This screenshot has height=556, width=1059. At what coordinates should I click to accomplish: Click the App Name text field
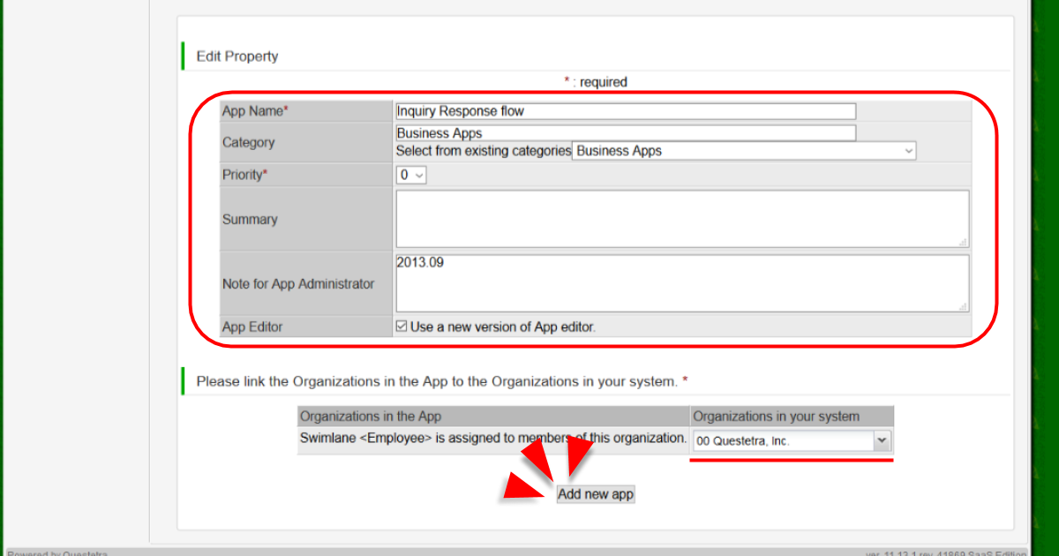pos(626,111)
